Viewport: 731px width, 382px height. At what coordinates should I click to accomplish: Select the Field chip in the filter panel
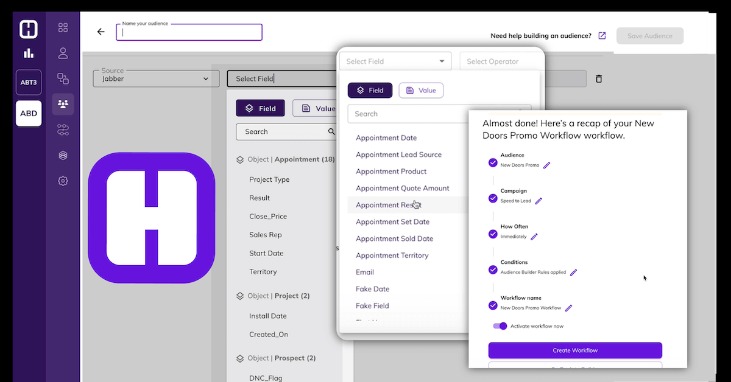[260, 108]
